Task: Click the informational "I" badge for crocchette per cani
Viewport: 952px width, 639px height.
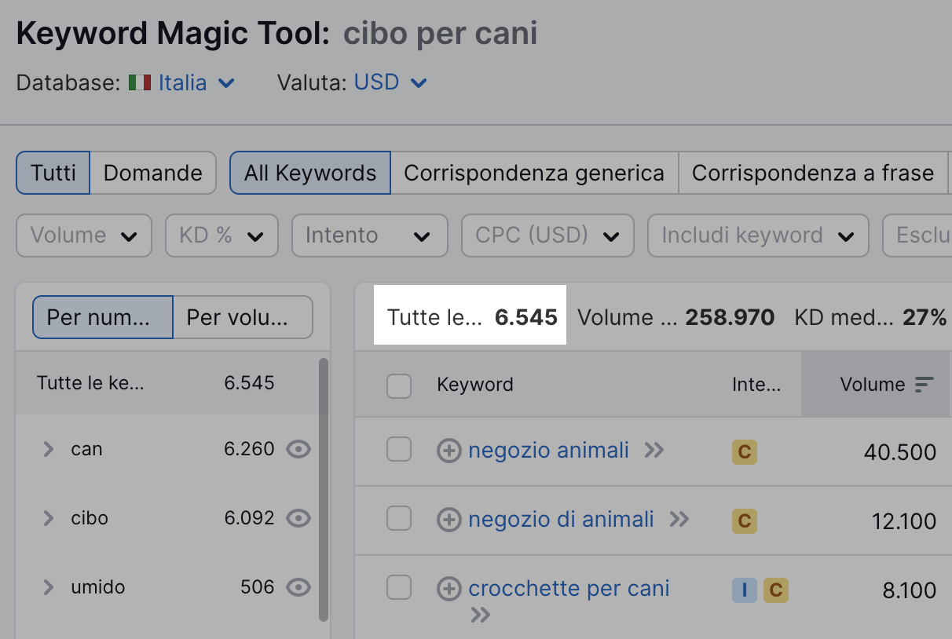Action: point(743,590)
